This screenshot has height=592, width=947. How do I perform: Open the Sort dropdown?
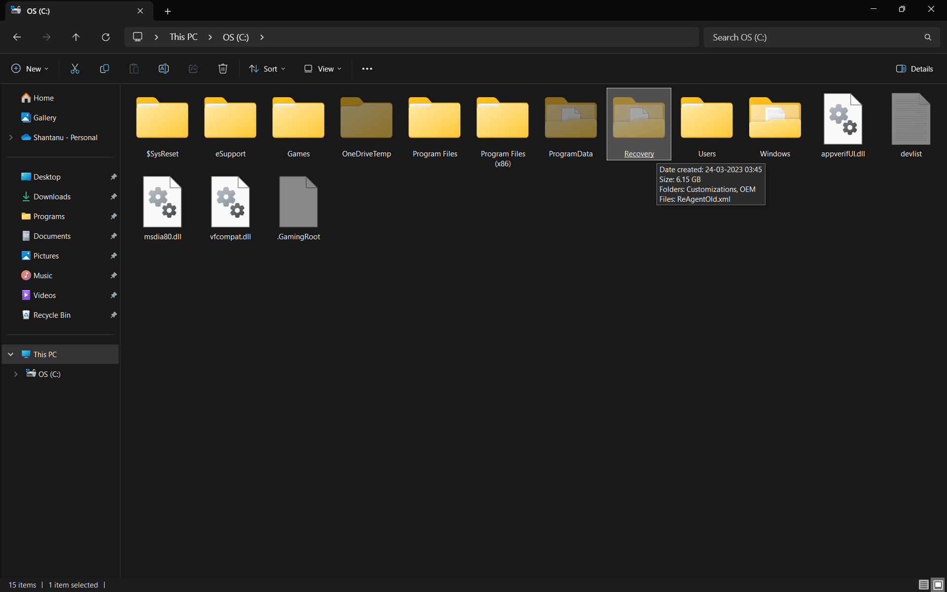coord(267,69)
